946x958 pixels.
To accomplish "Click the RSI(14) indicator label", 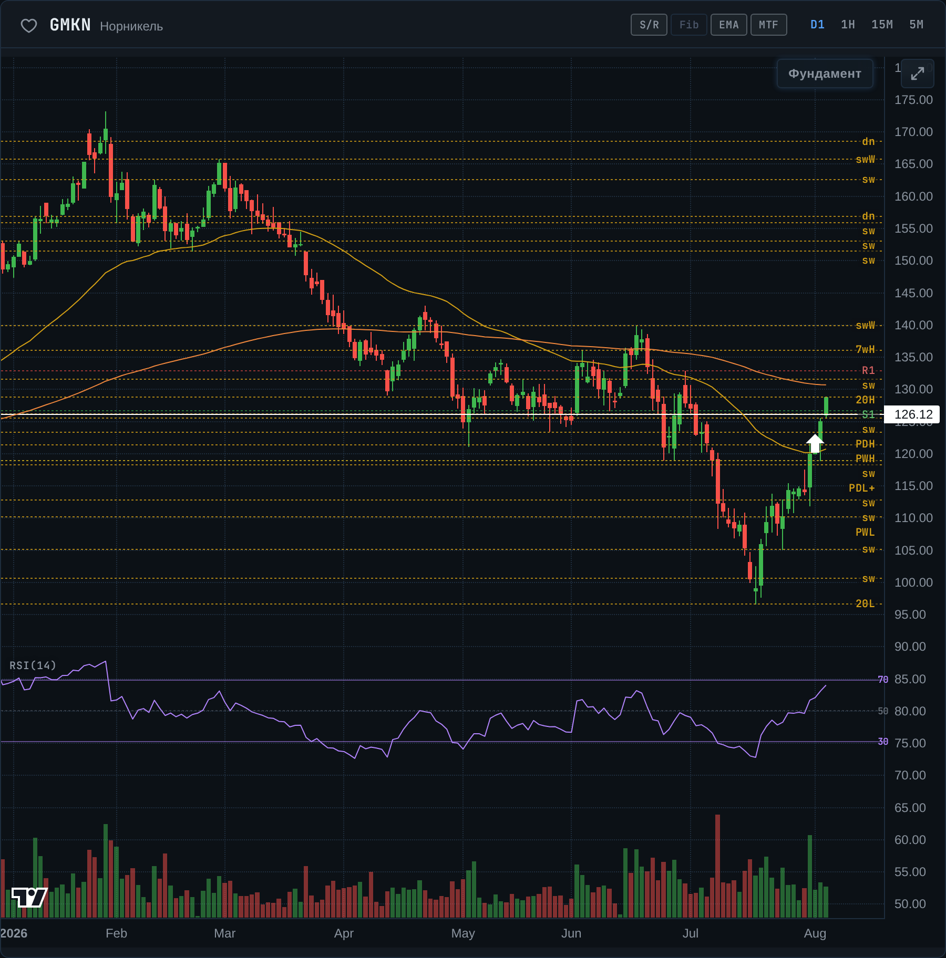I will click(33, 665).
